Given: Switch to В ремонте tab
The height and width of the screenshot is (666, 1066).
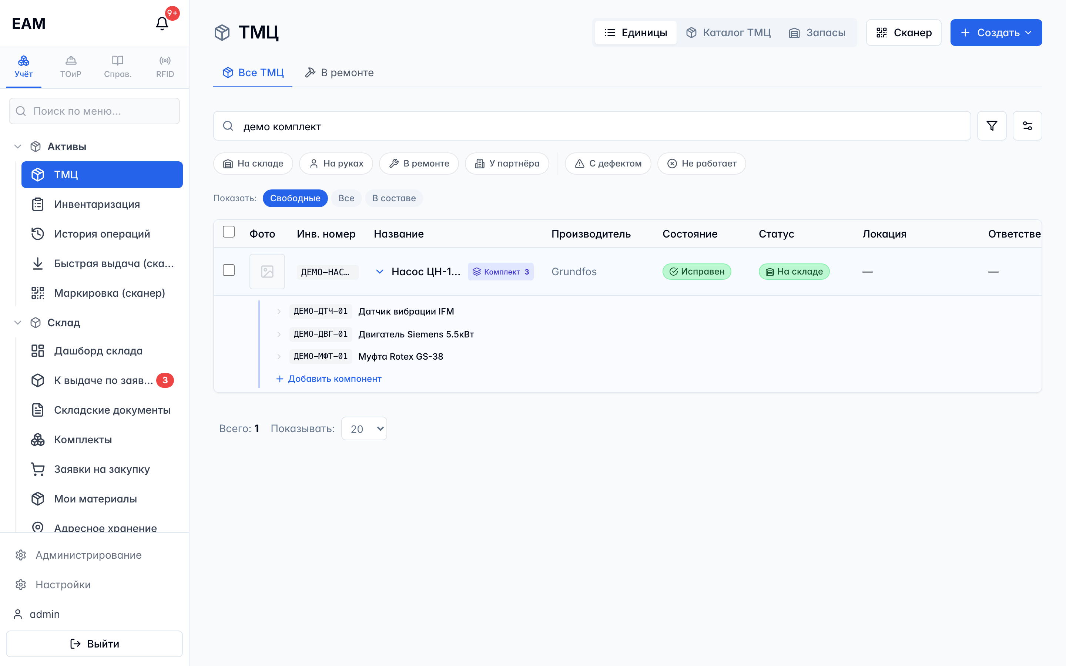Looking at the screenshot, I should (x=339, y=73).
